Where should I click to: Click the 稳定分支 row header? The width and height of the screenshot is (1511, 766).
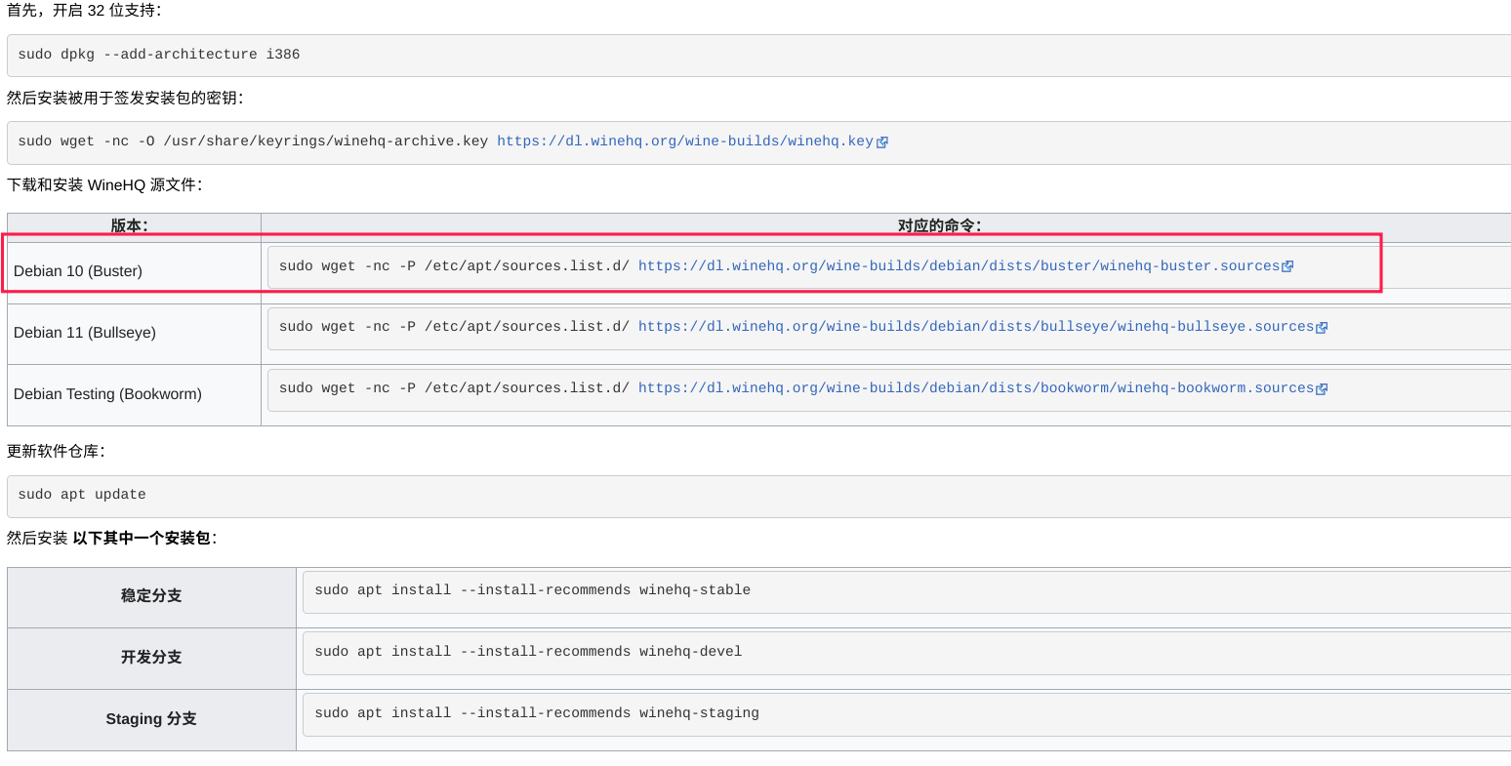coord(151,596)
